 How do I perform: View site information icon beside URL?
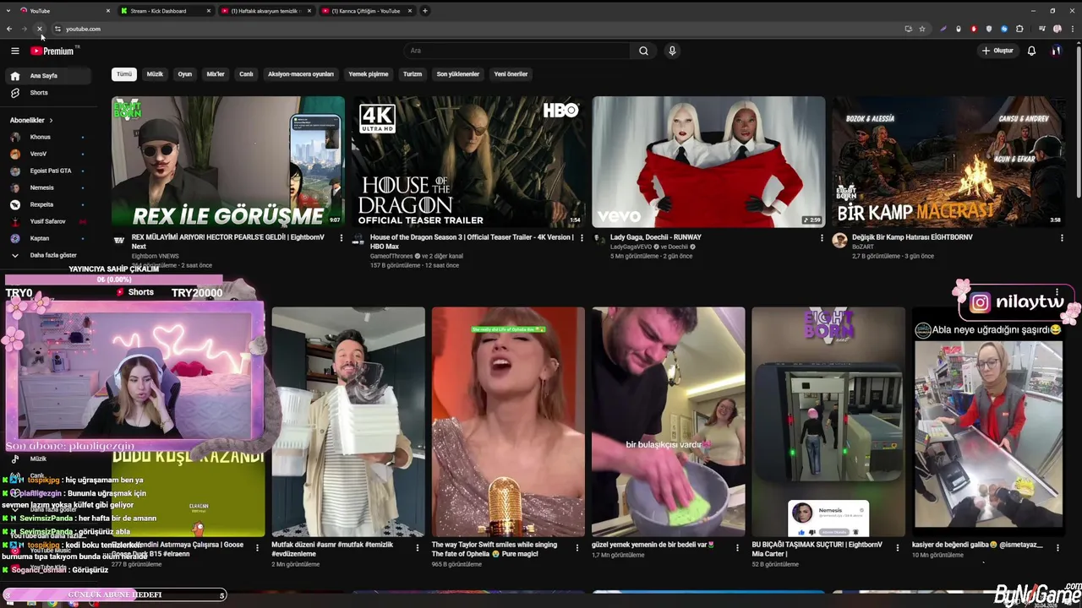57,29
